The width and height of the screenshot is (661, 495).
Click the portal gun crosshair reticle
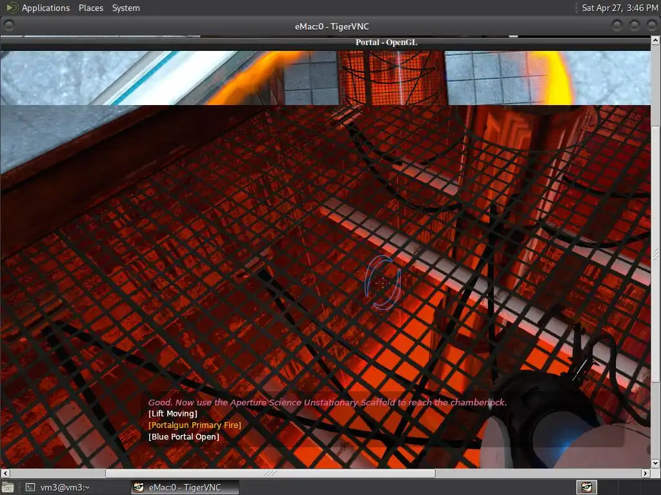[382, 282]
